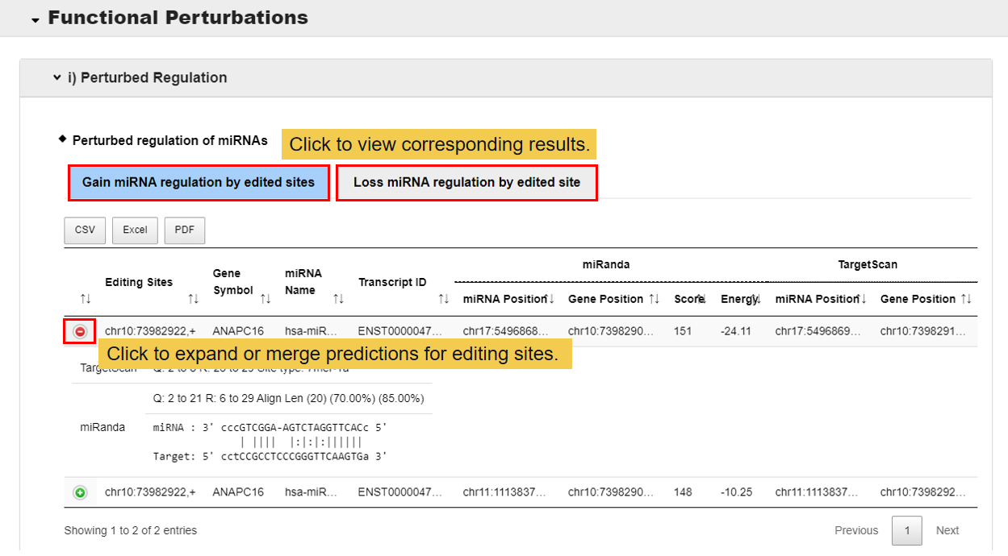The height and width of the screenshot is (556, 1008).
Task: Export table as CSV
Action: pyautogui.click(x=85, y=230)
